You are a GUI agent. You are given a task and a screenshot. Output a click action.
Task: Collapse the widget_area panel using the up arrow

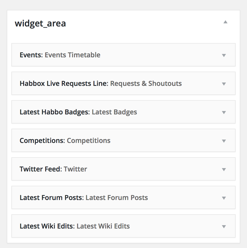click(x=225, y=22)
